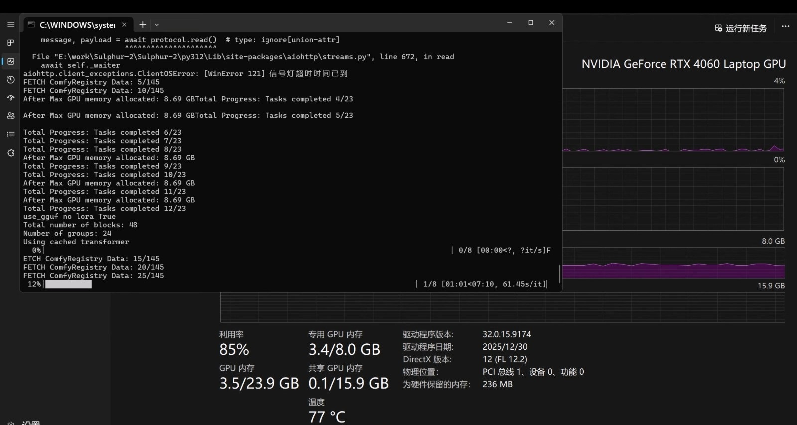
Task: Open the App history page icon
Action: pos(11,80)
